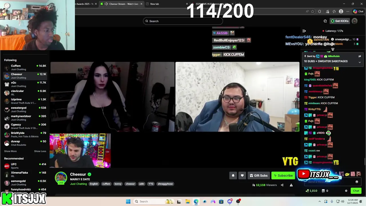Screen dimensions: 366x206
Task: Open the notifications icon beside Get KICKs
Action: click(x=325, y=21)
